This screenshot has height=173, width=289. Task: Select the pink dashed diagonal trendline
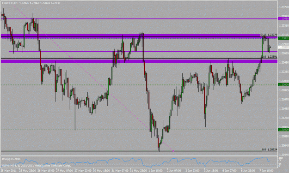pyautogui.click(x=92, y=76)
